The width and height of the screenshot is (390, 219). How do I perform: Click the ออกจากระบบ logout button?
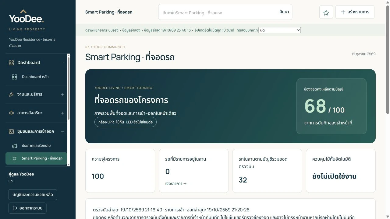click(x=27, y=208)
